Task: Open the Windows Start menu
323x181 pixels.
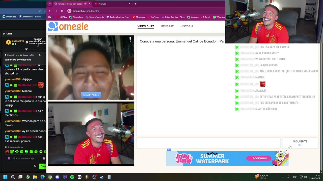Action: tap(5, 177)
